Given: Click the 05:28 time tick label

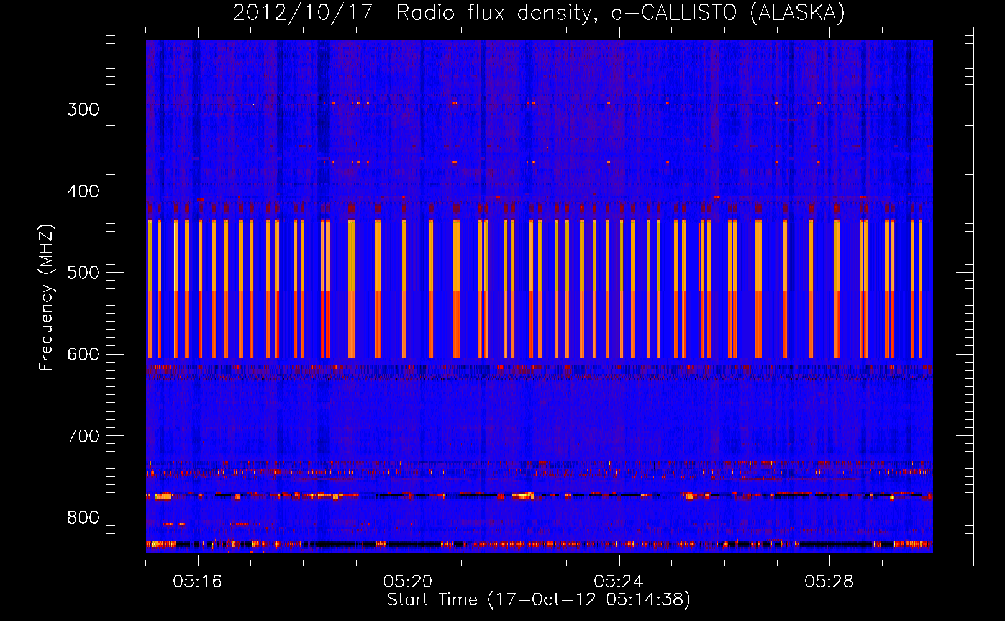Looking at the screenshot, I should [829, 582].
